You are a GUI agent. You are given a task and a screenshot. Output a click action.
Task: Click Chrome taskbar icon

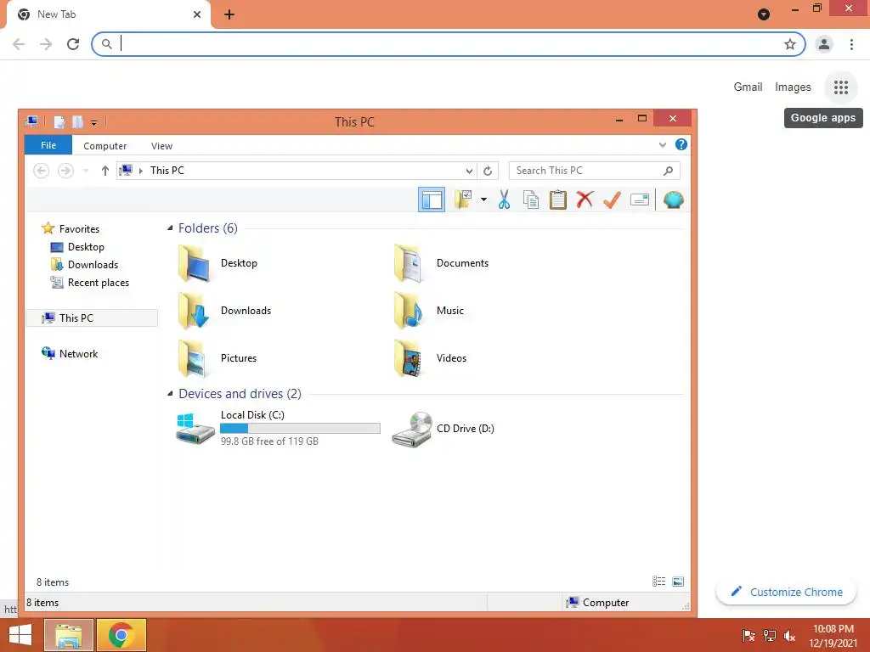click(121, 635)
